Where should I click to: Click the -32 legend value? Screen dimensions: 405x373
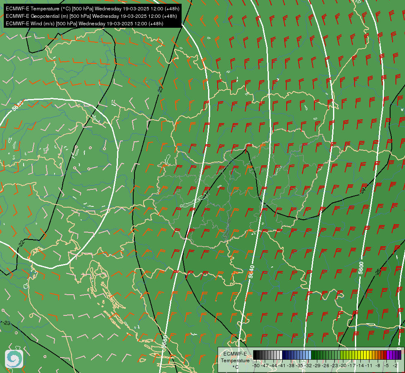[x=308, y=366]
